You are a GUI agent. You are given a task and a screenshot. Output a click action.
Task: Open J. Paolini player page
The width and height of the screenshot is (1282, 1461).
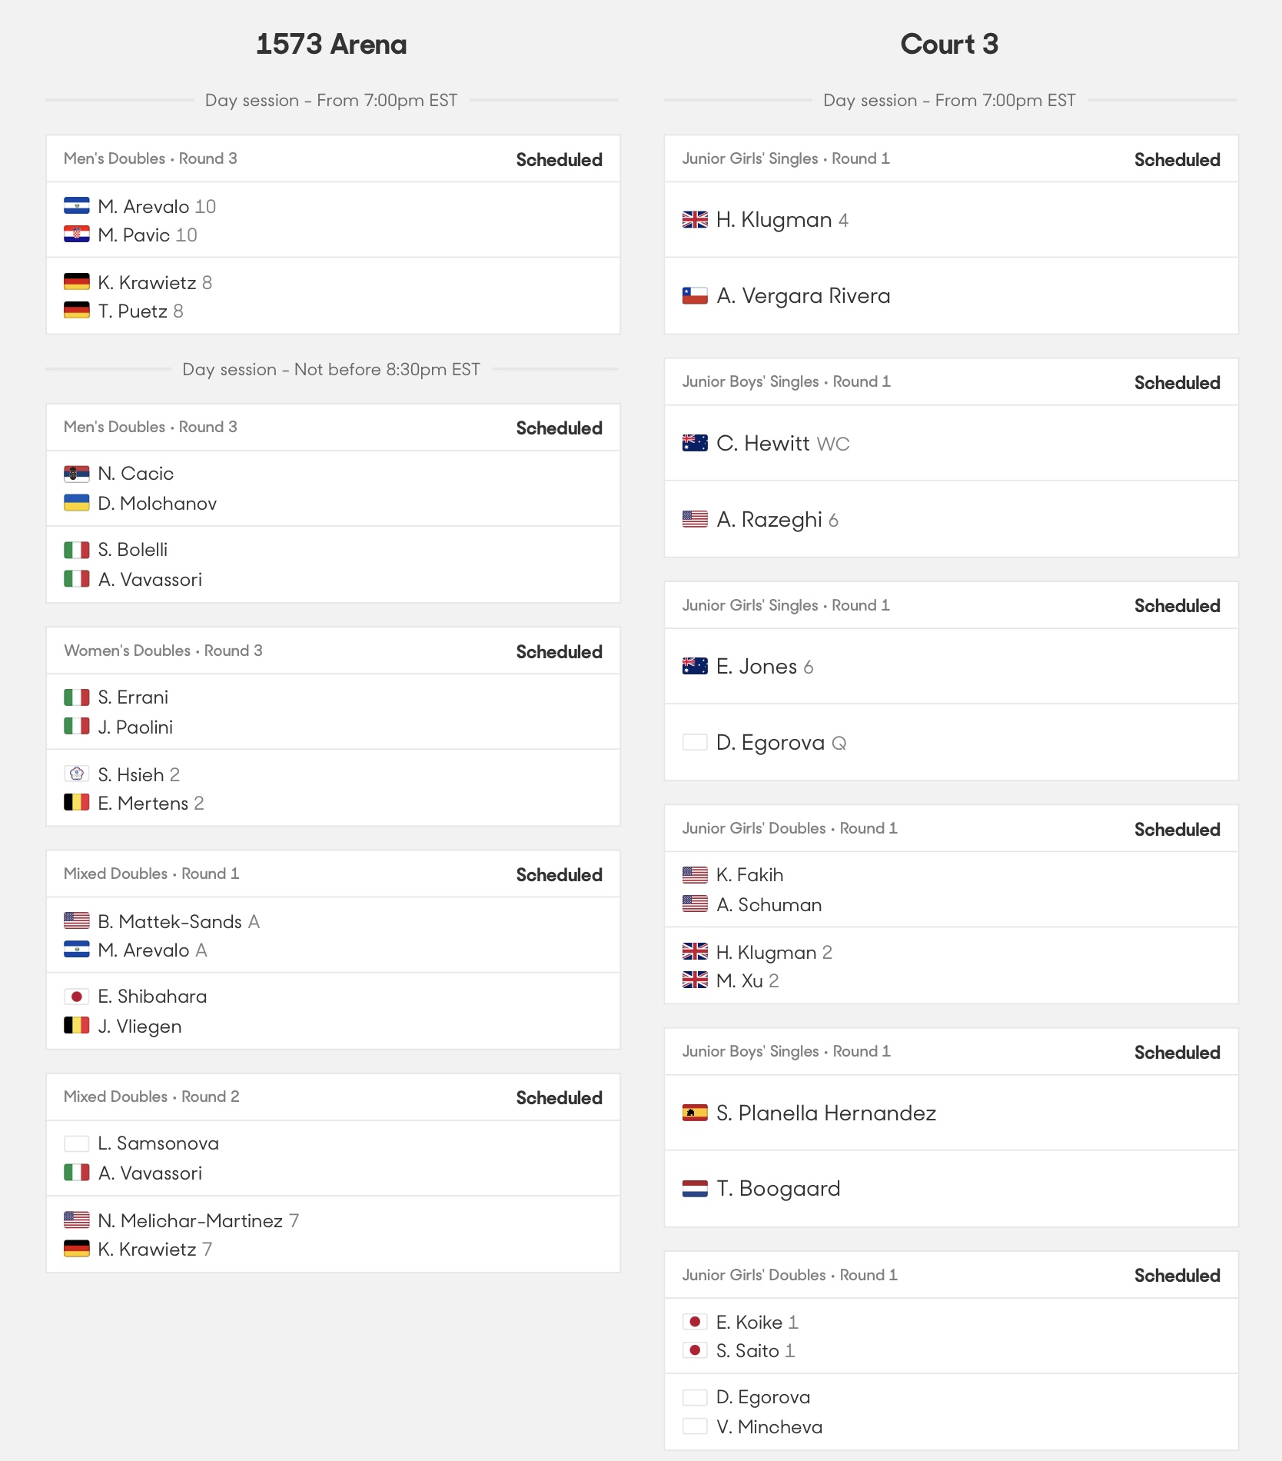[135, 727]
